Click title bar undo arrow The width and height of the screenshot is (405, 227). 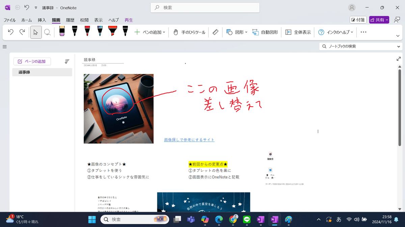point(27,7)
